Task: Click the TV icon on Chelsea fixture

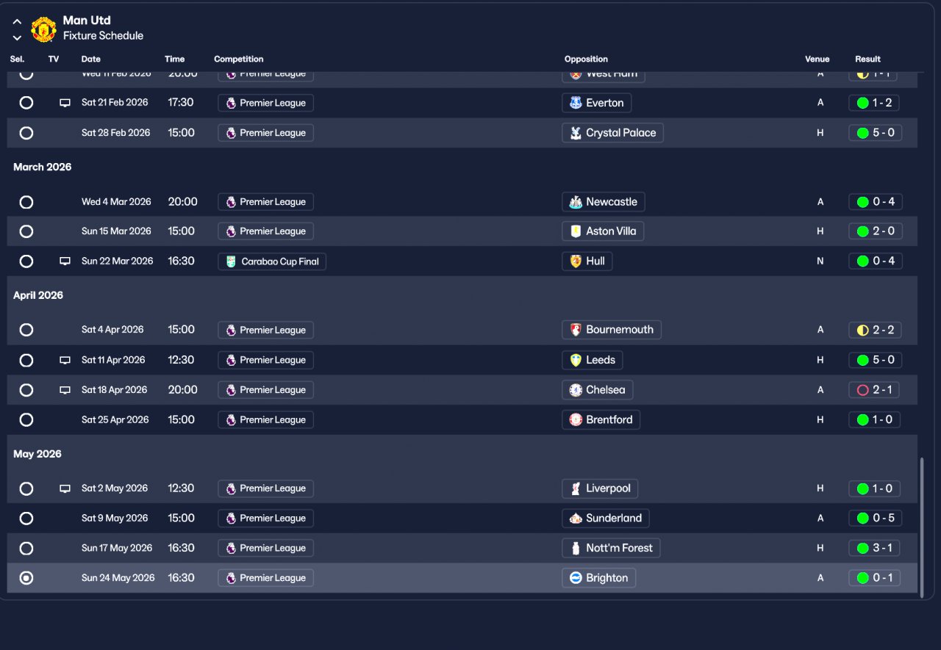Action: [65, 390]
